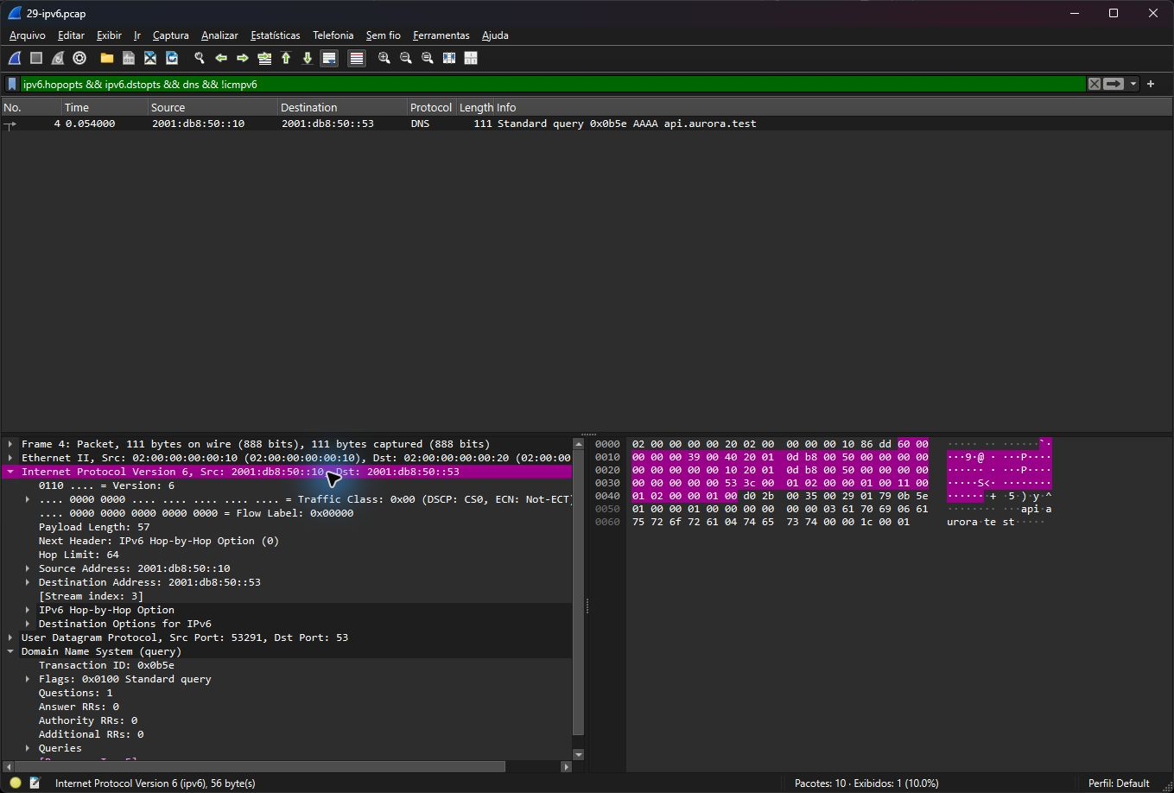Open the Analizar menu
This screenshot has height=793, width=1174.
[219, 35]
